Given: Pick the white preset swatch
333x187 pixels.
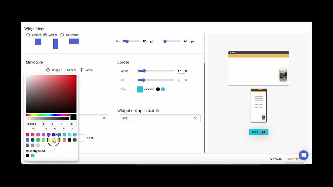Looking at the screenshot, I should pyautogui.click(x=43, y=145).
